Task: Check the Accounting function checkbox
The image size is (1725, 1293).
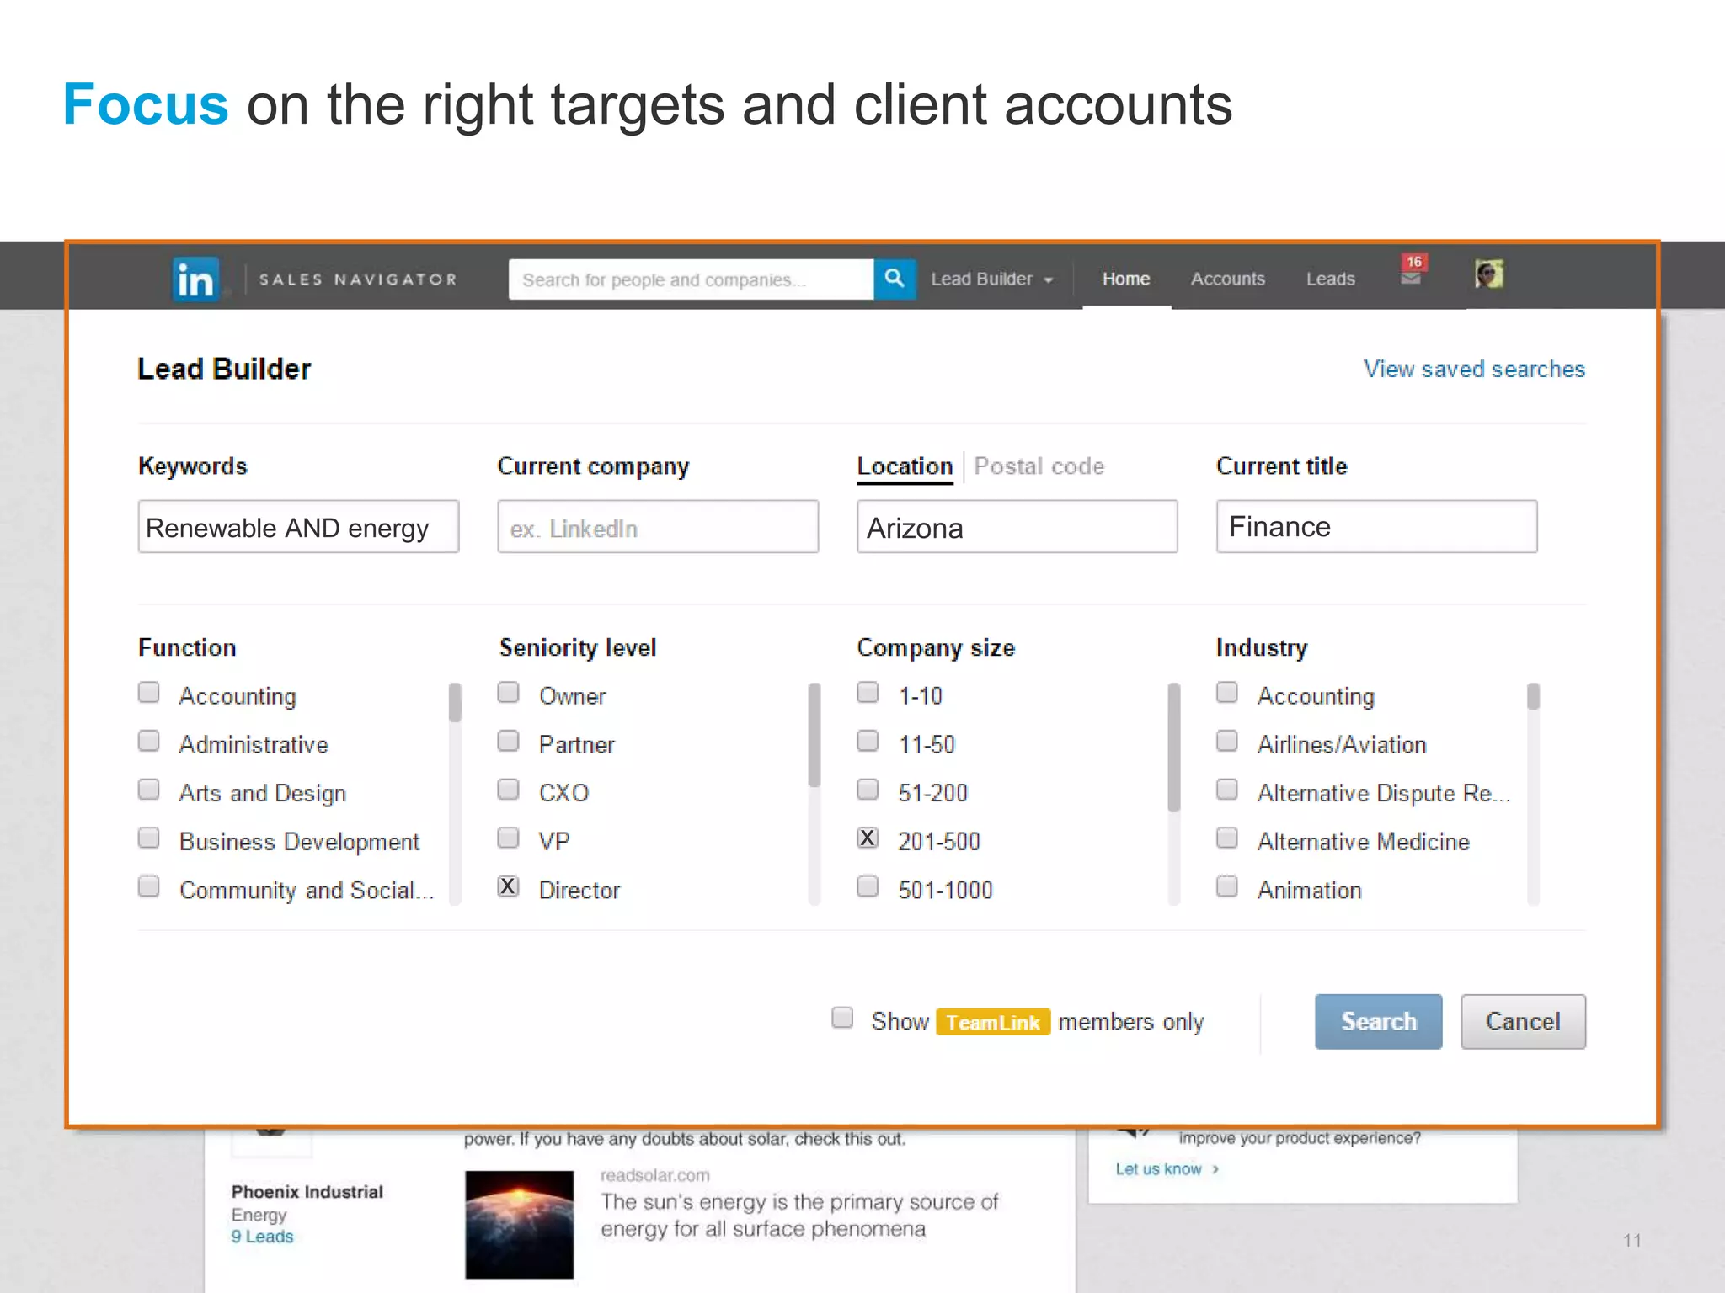Action: (149, 693)
